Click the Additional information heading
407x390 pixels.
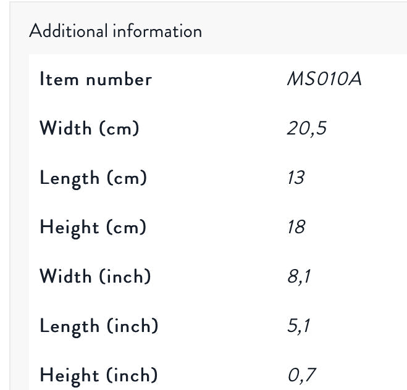tap(115, 31)
